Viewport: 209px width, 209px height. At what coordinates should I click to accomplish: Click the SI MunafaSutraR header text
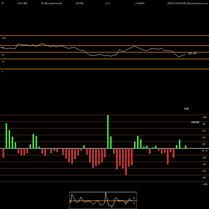(51, 3)
